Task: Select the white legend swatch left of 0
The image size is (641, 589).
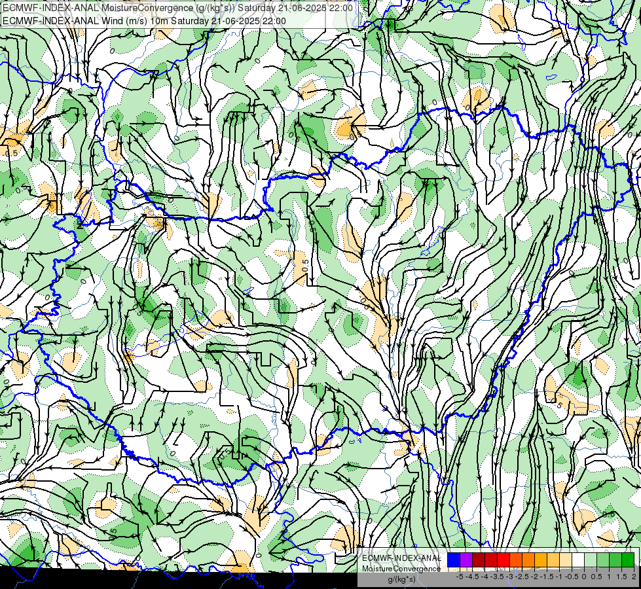Action: (578, 560)
